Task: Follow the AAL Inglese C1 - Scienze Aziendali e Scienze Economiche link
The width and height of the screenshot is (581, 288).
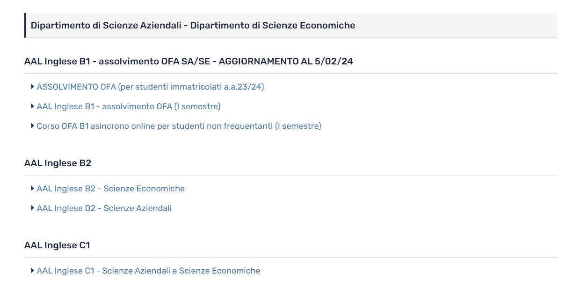Action: click(x=148, y=271)
